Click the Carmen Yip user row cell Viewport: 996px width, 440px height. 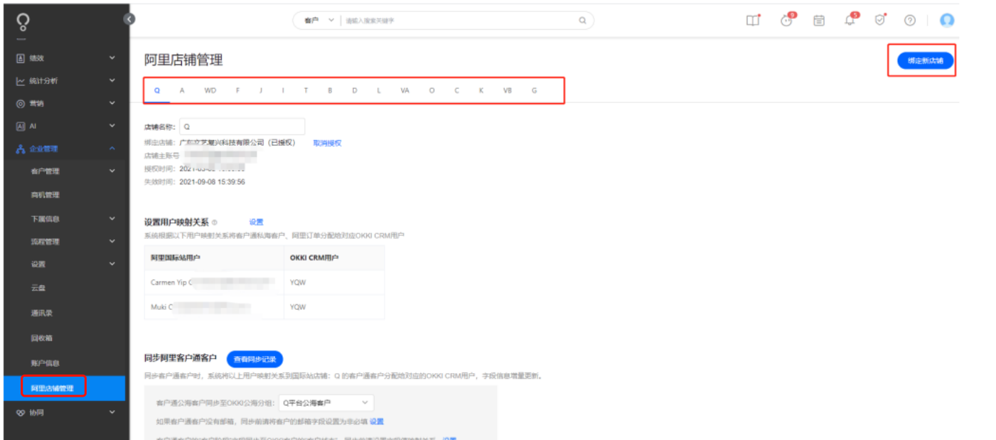click(213, 282)
